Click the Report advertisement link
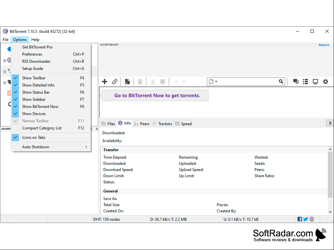The height and width of the screenshot is (250, 334). [x=324, y=45]
